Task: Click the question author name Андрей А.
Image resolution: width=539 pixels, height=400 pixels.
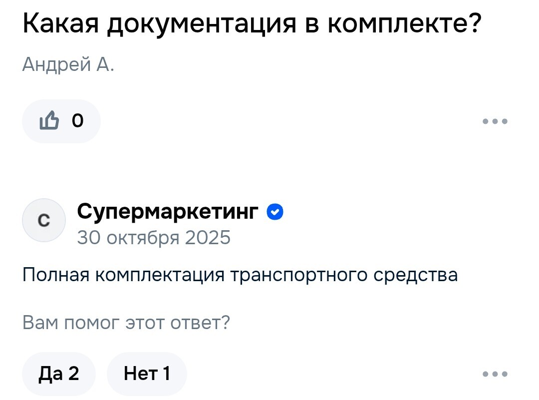Action: click(68, 64)
